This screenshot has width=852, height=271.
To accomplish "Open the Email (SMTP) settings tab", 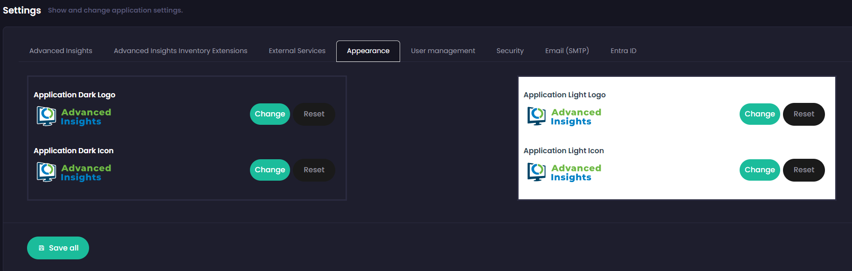I will click(x=567, y=51).
